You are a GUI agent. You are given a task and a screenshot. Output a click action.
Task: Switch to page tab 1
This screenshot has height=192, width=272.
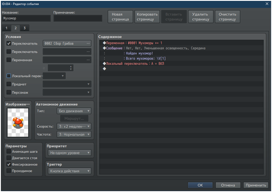(6, 28)
